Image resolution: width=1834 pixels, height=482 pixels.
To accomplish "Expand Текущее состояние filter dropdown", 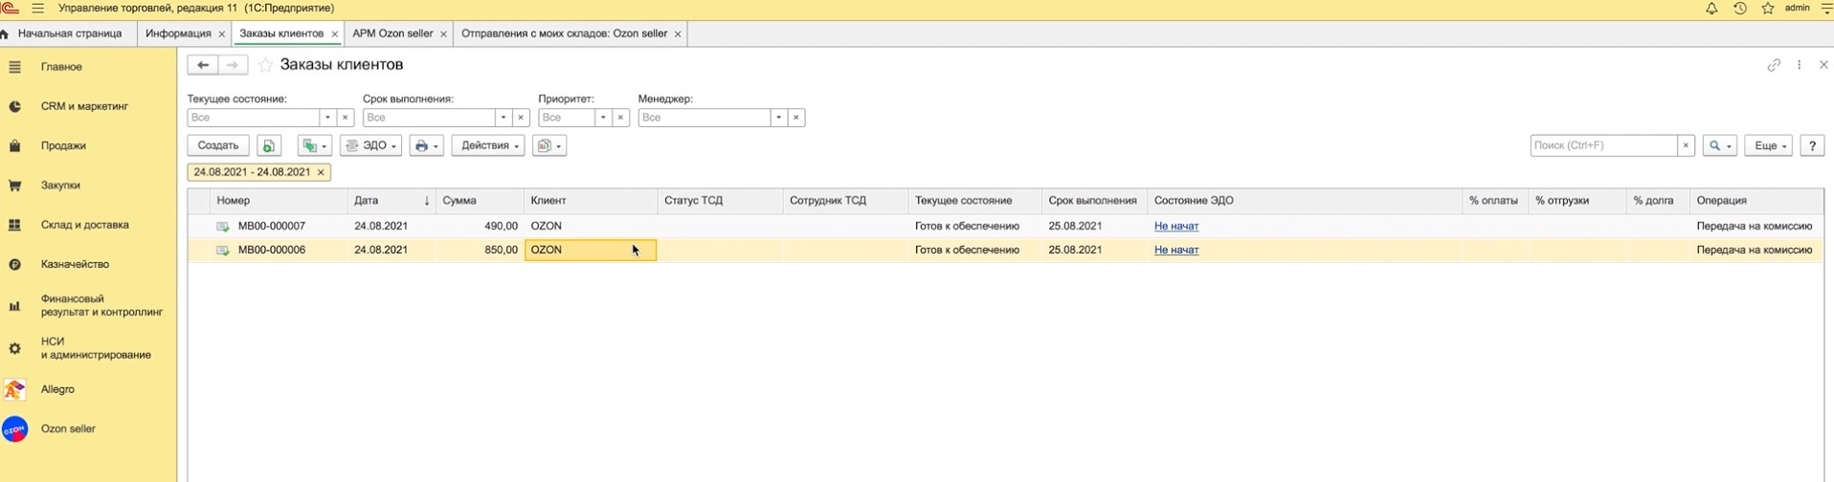I will 327,118.
